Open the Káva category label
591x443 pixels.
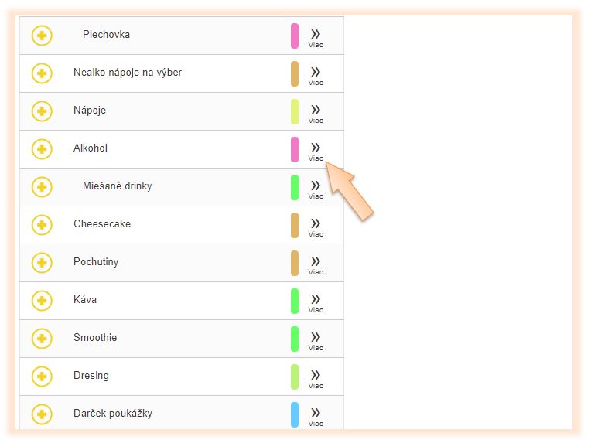click(85, 299)
